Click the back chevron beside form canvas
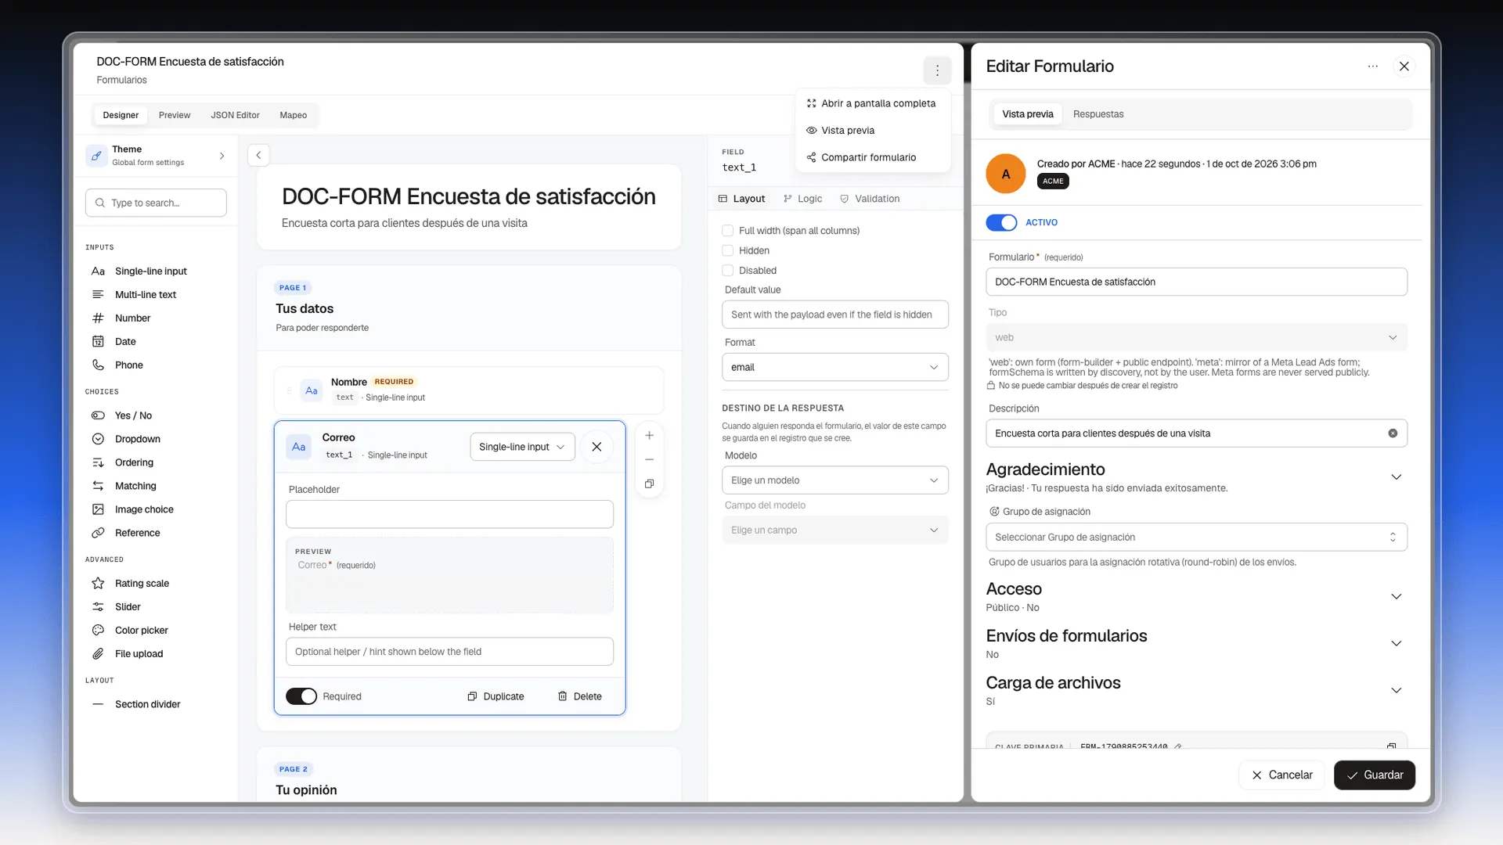This screenshot has height=845, width=1503. pyautogui.click(x=258, y=155)
